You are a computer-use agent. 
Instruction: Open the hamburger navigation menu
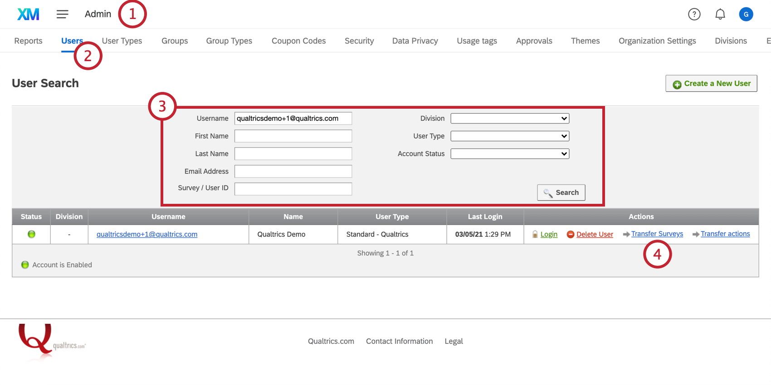62,14
